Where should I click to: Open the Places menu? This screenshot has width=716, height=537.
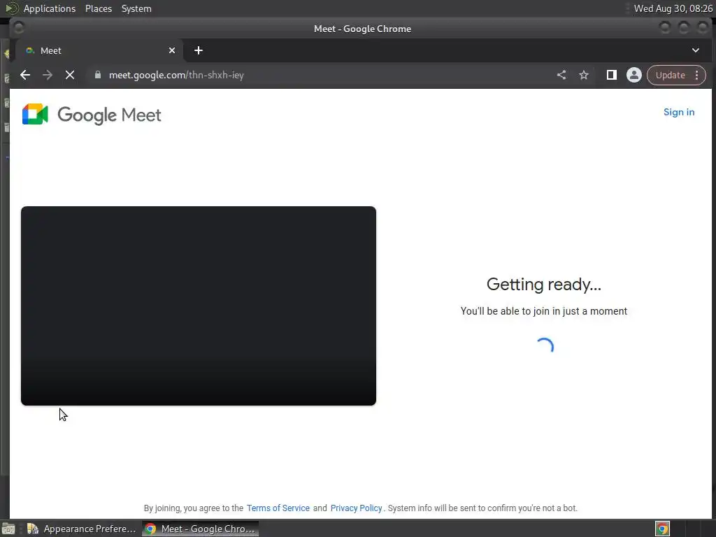99,8
